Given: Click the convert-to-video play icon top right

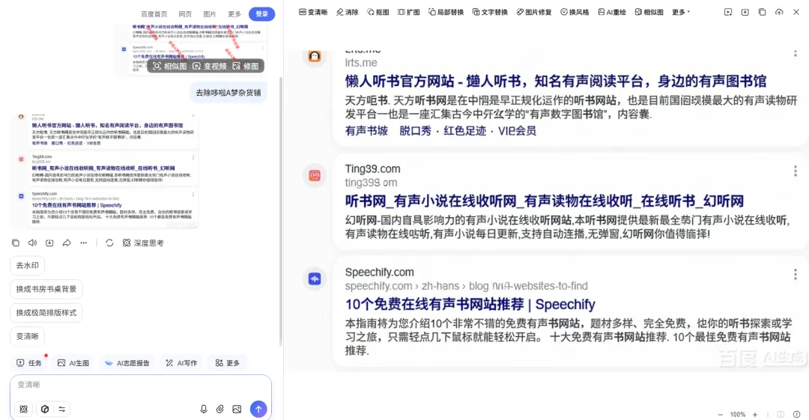Looking at the screenshot, I should 728,12.
